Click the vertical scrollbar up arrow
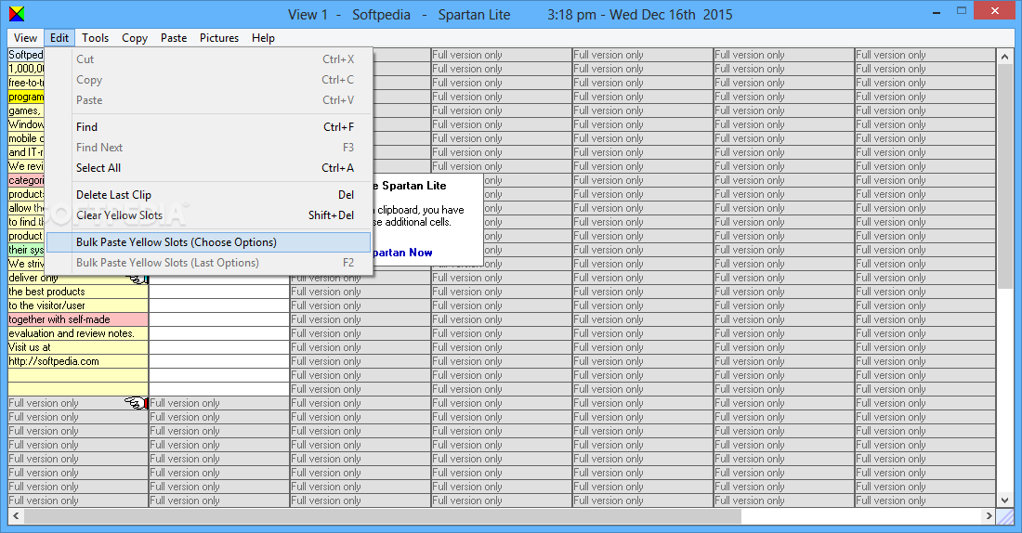1022x533 pixels. (1004, 58)
